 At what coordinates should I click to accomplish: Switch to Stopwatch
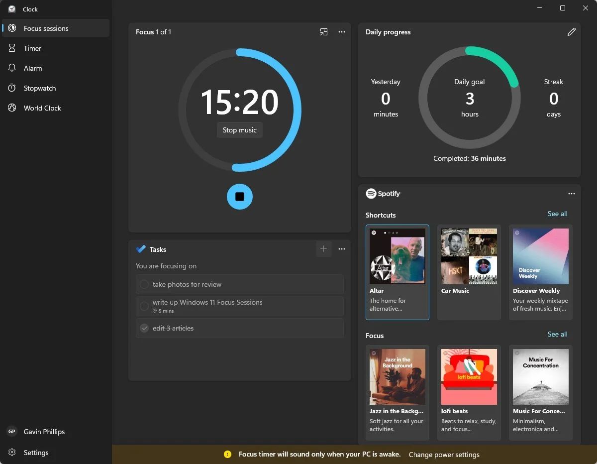pos(56,88)
